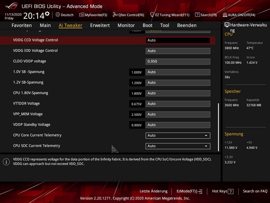270x203 pixels.
Task: Click the globe language icon
Action: coord(58,15)
